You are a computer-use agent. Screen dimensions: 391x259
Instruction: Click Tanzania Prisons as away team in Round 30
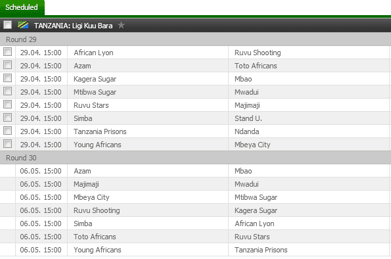[x=261, y=250]
